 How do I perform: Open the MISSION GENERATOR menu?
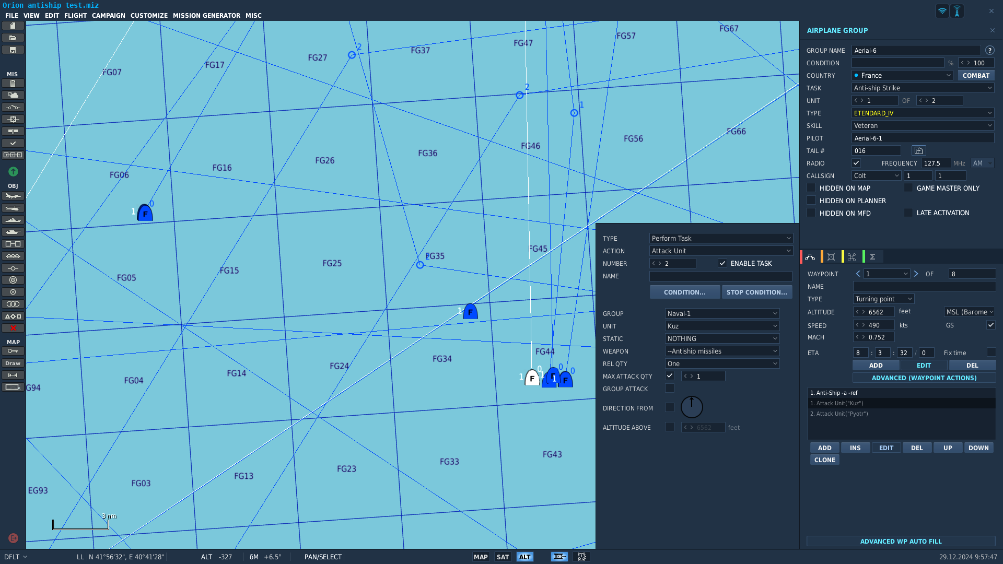(206, 16)
